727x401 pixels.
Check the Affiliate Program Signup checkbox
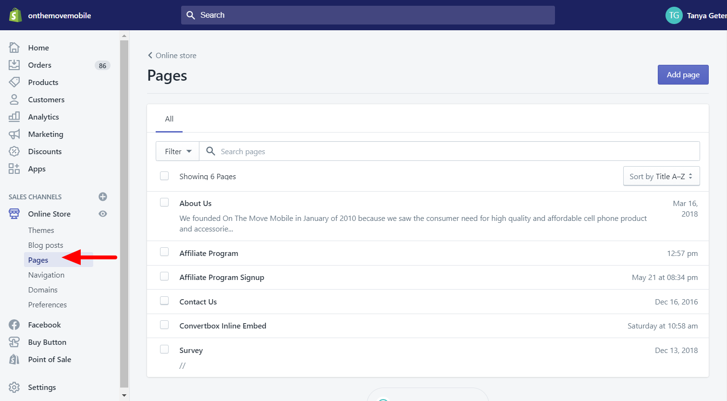[x=164, y=276]
